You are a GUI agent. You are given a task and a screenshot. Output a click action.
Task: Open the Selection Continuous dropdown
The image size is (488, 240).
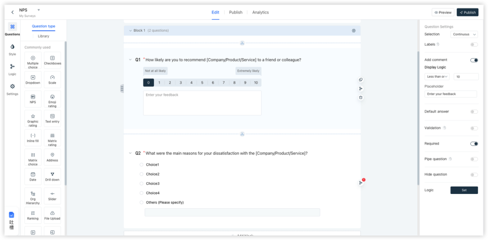464,34
